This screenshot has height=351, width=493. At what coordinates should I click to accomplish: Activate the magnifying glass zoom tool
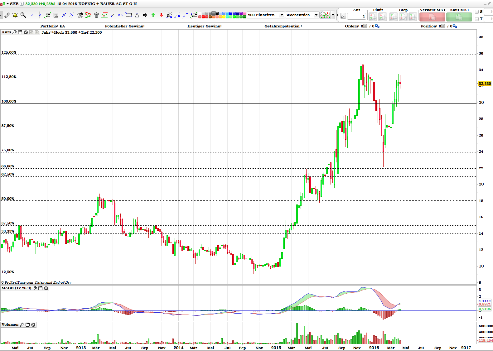click(x=23, y=15)
